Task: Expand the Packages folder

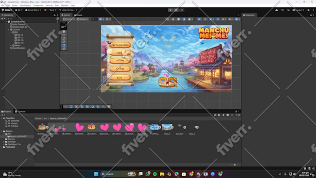Action: (1, 147)
